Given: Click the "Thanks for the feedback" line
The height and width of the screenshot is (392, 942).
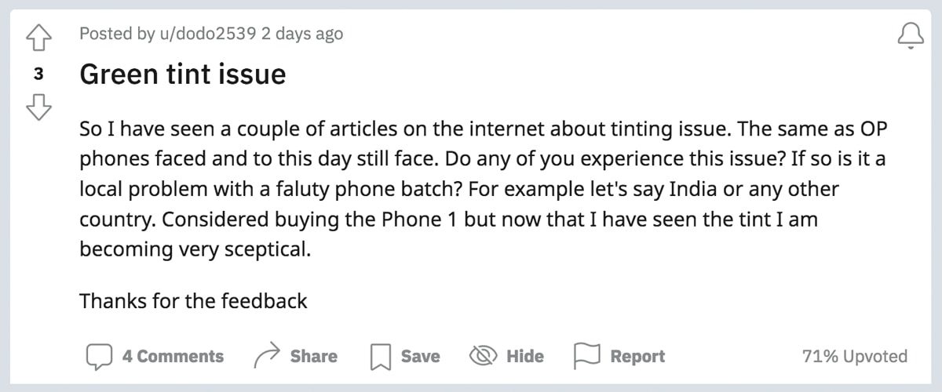Looking at the screenshot, I should [193, 300].
